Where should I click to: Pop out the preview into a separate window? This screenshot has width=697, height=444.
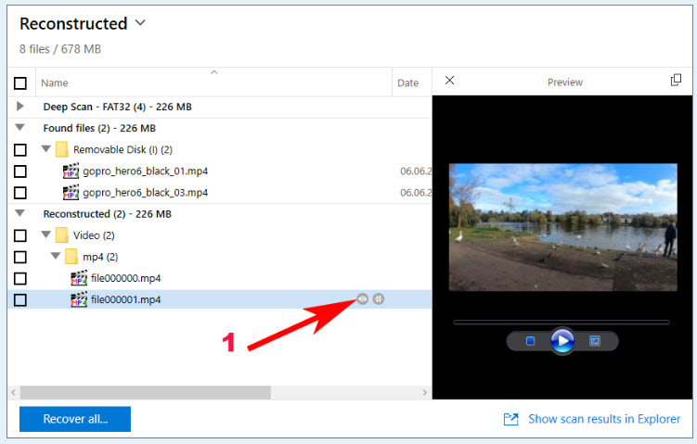coord(676,81)
